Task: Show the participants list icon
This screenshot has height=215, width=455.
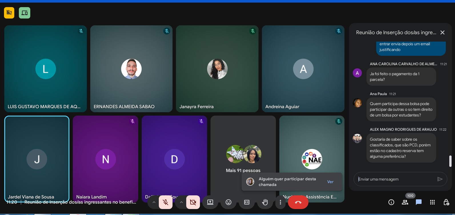Action: 405,202
